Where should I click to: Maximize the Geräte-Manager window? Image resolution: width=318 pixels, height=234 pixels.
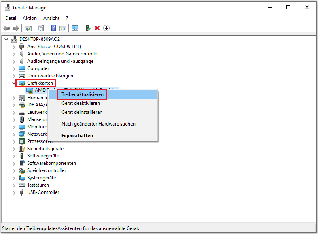tap(288, 8)
